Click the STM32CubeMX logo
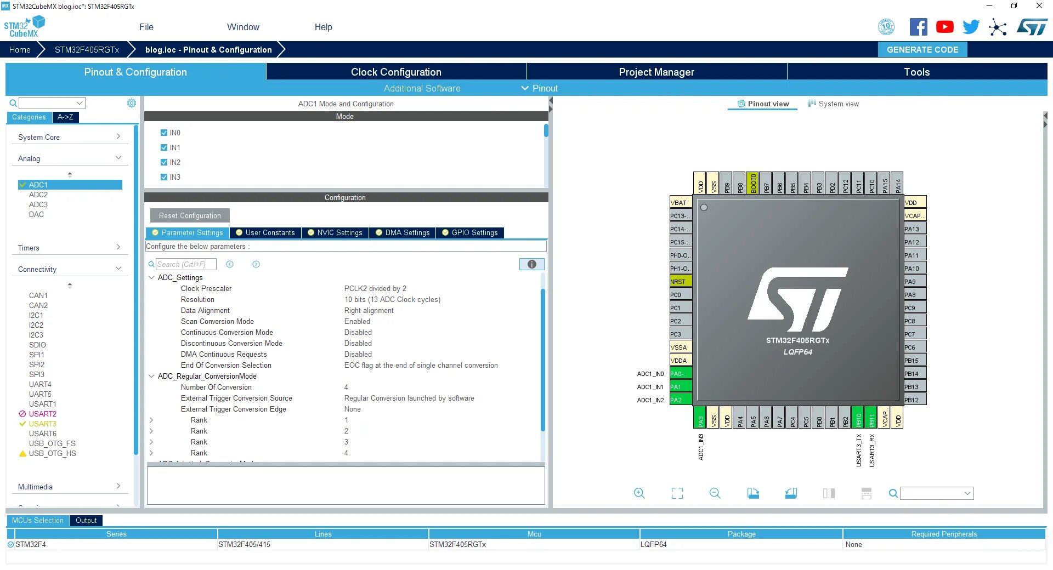The image size is (1053, 570). point(24,27)
